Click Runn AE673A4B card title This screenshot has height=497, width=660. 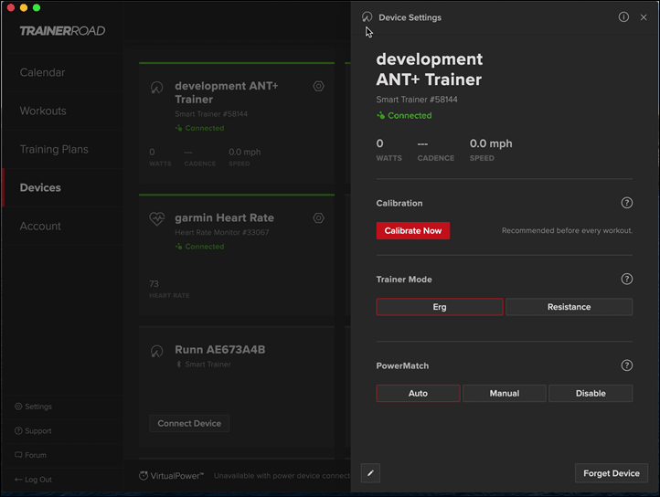coord(220,350)
